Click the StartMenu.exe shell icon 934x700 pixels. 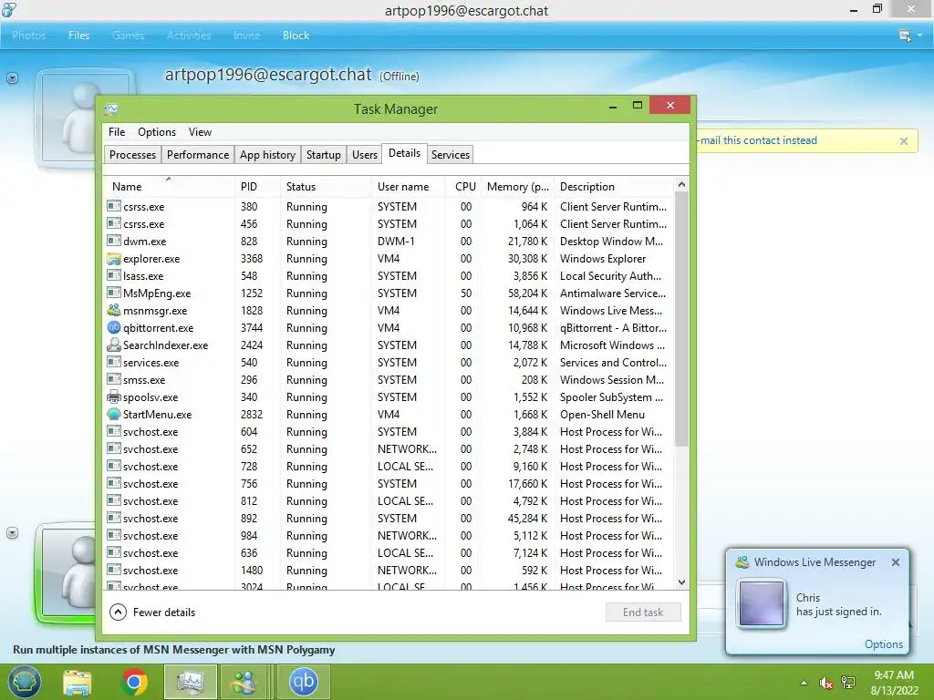tap(114, 415)
